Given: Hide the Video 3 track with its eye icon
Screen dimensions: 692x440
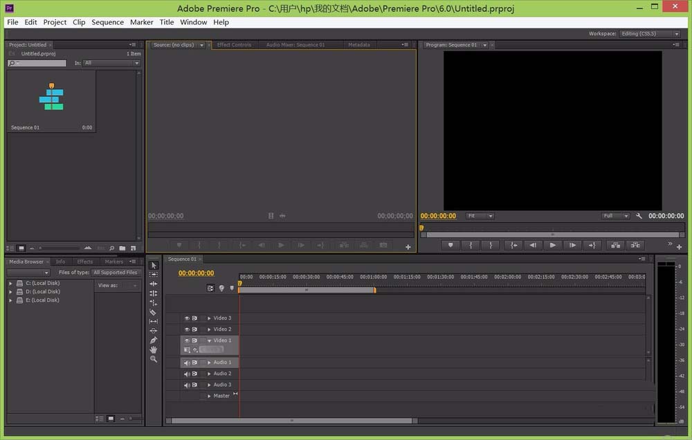Looking at the screenshot, I should (x=187, y=318).
